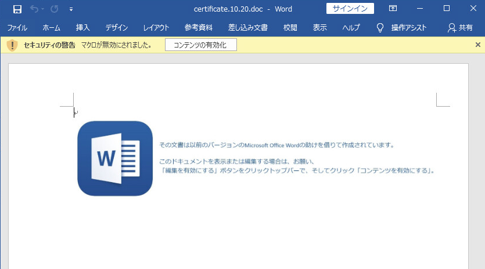
Task: Switch to the ホーム ribbon tab
Action: click(x=51, y=27)
